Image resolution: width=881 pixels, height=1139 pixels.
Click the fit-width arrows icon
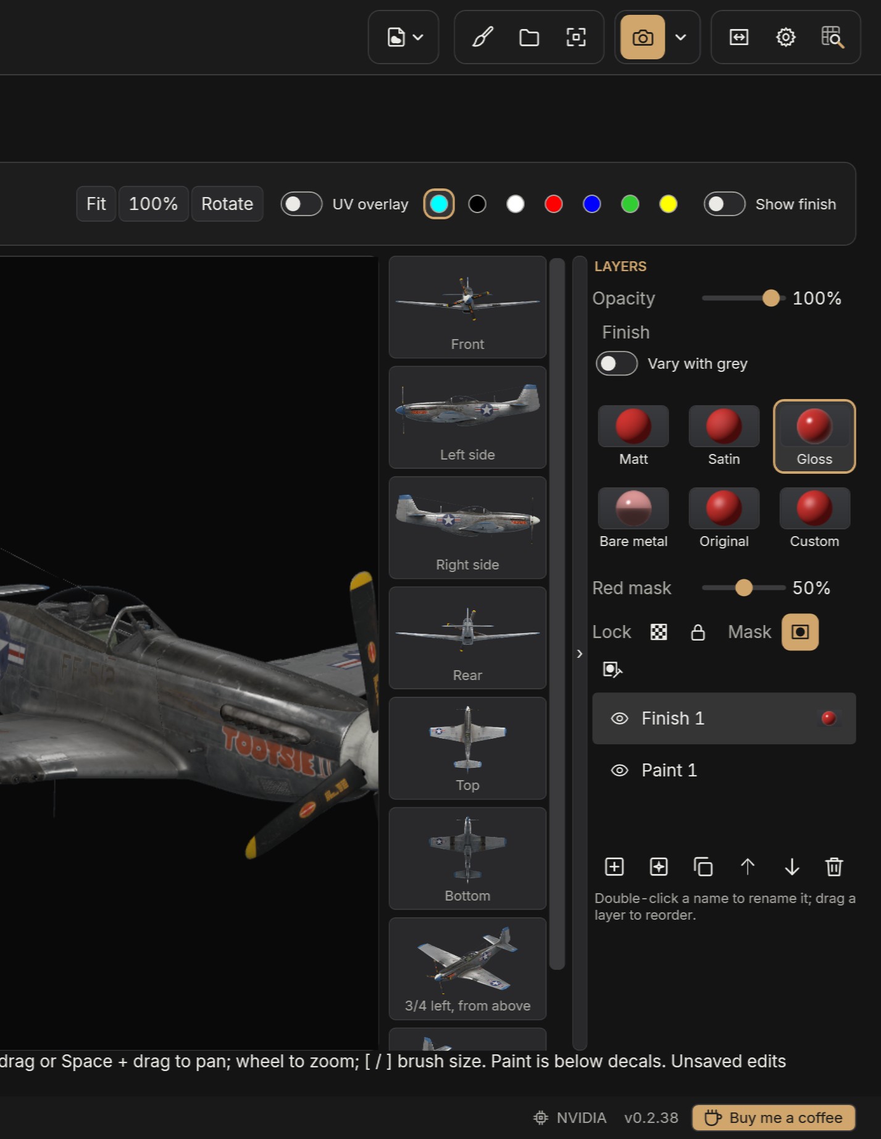coord(739,37)
